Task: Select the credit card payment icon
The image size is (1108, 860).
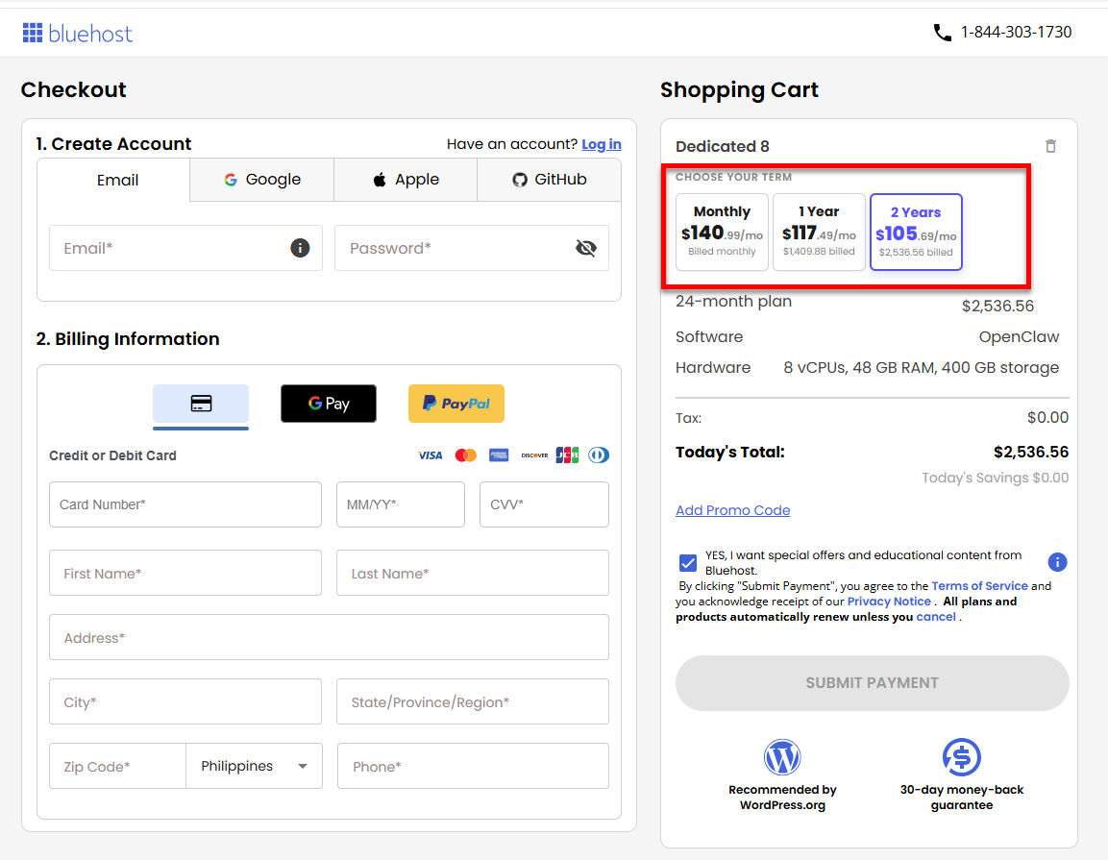Action: click(x=201, y=404)
